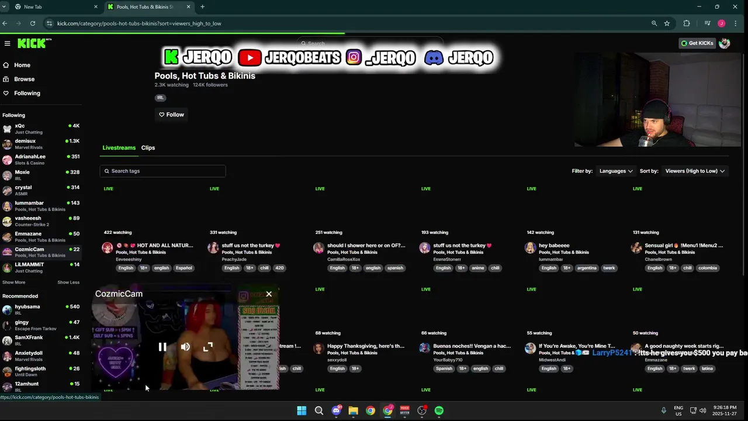Open Following in sidebar
The width and height of the screenshot is (748, 421).
click(x=27, y=93)
